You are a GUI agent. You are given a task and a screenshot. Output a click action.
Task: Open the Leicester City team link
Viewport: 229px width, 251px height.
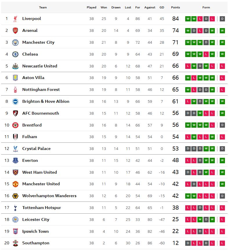pyautogui.click(x=36, y=219)
